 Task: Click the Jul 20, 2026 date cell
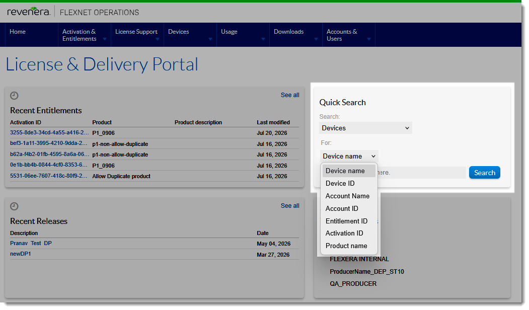pos(272,133)
